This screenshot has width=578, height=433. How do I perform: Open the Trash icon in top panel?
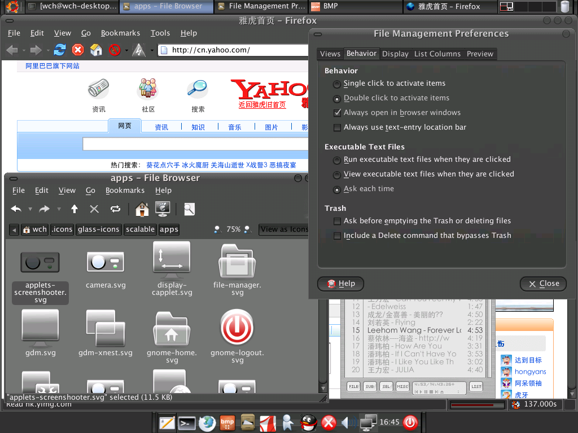point(565,7)
